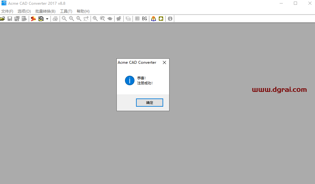Click the red PDF convert icon
This screenshot has height=184, width=315.
[33, 19]
